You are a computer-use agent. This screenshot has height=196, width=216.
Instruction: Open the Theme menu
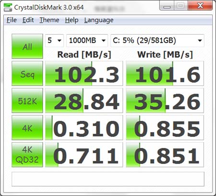pos(49,20)
